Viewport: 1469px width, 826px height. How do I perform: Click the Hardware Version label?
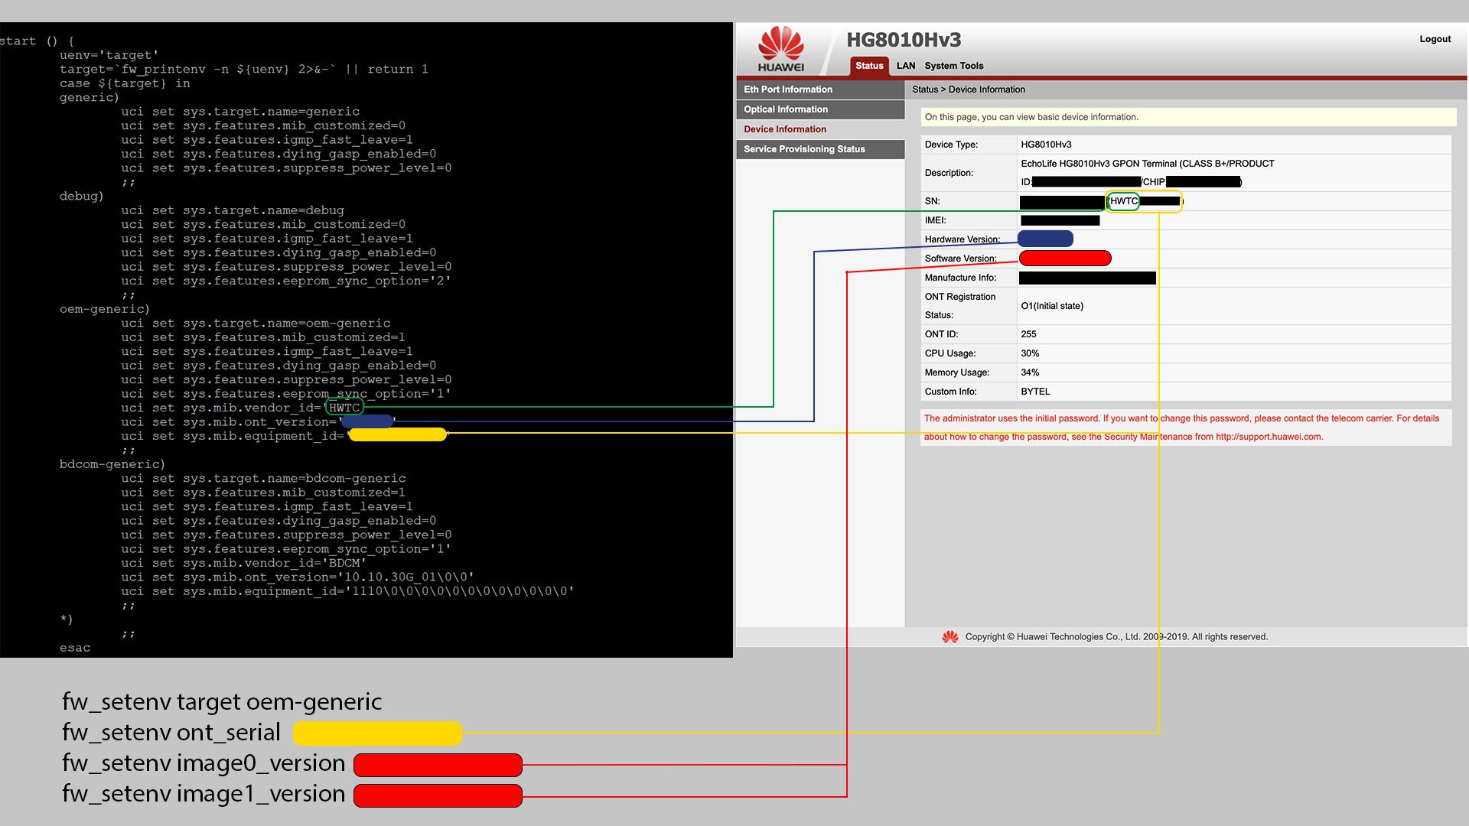pyautogui.click(x=962, y=239)
